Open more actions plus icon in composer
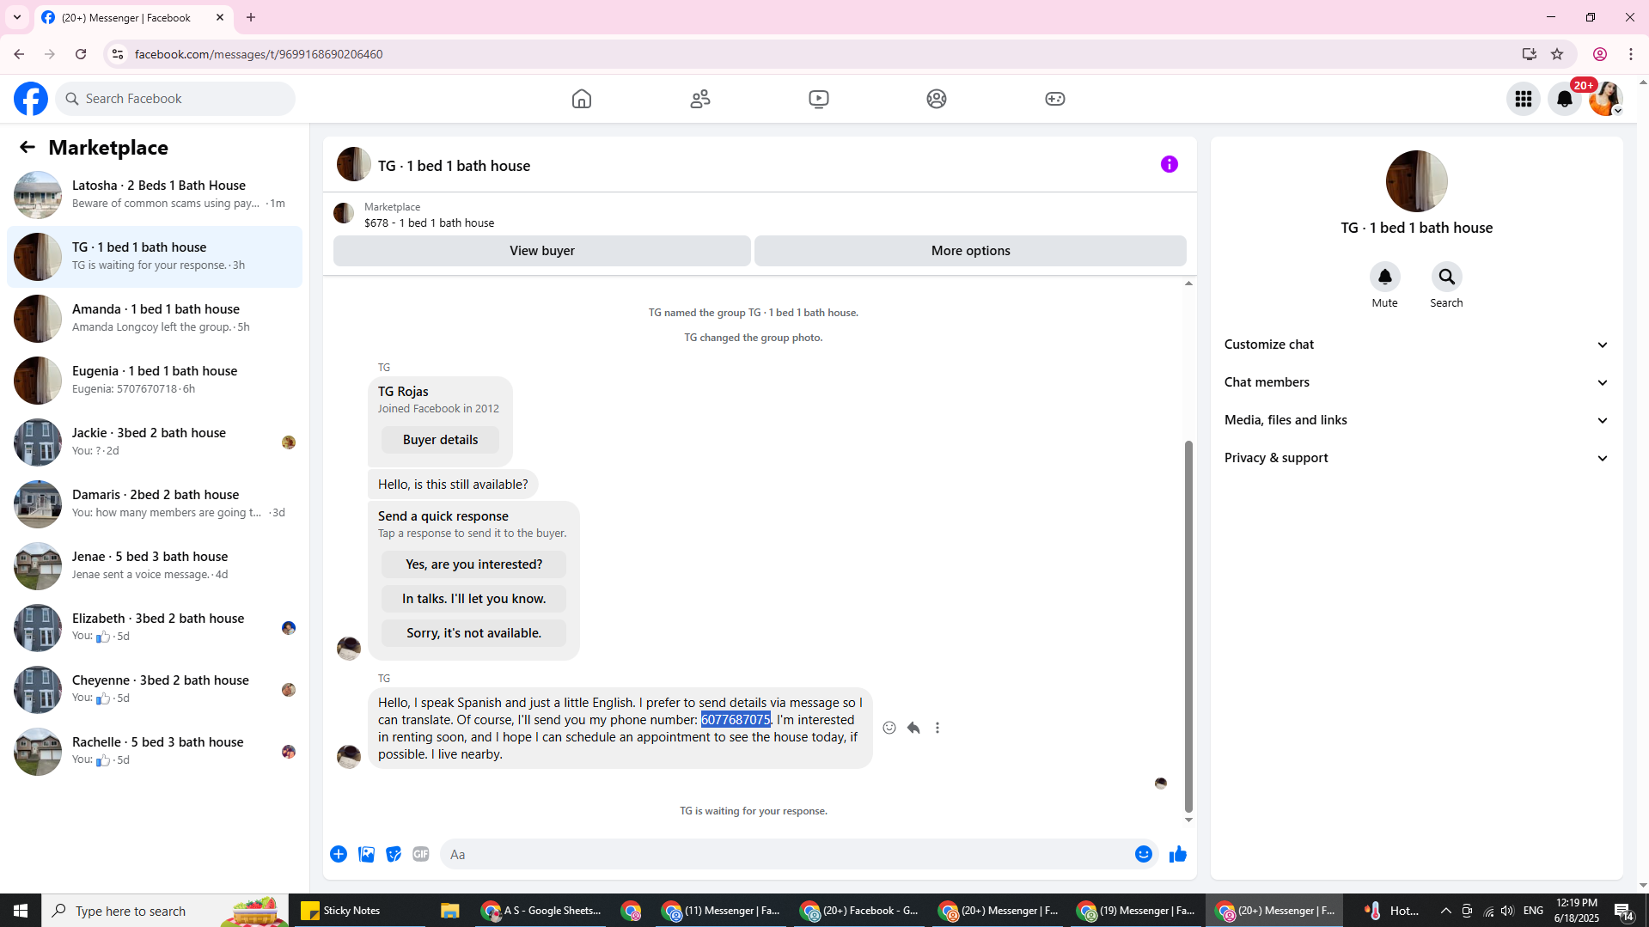Viewport: 1649px width, 927px height. click(x=339, y=854)
